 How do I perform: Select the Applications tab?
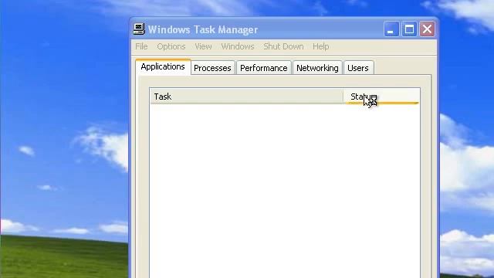pyautogui.click(x=163, y=67)
